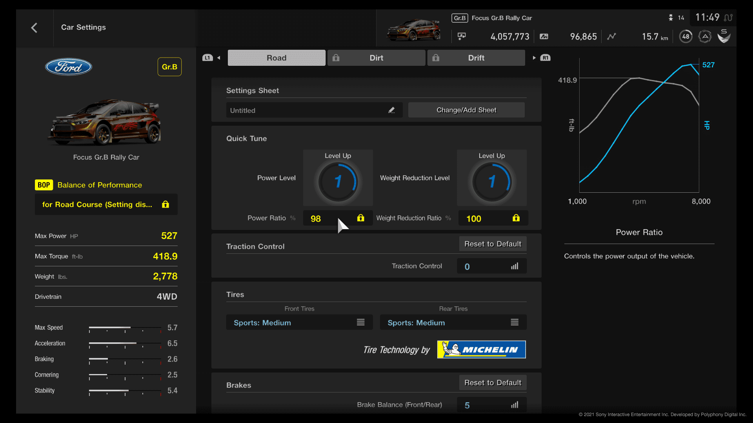Click the credits icon beside 4,057,773
Screen dimensions: 753x423
click(462, 36)
